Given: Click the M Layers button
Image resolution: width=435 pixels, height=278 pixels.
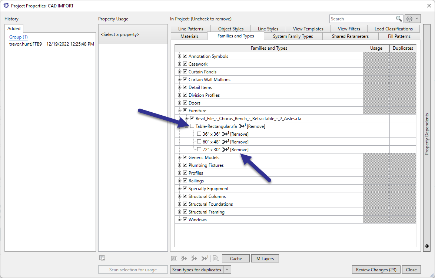Looking at the screenshot, I should 265,259.
